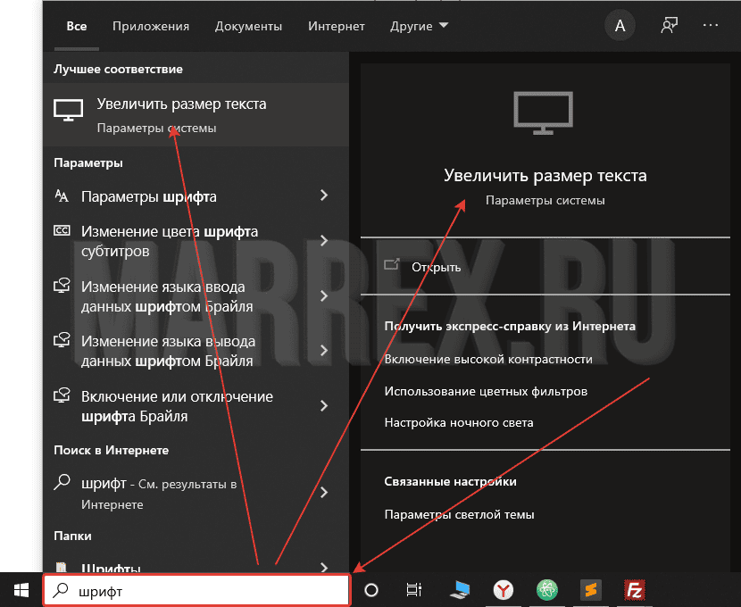Launch Yandex Browser from taskbar
The height and width of the screenshot is (607, 741).
point(504,590)
